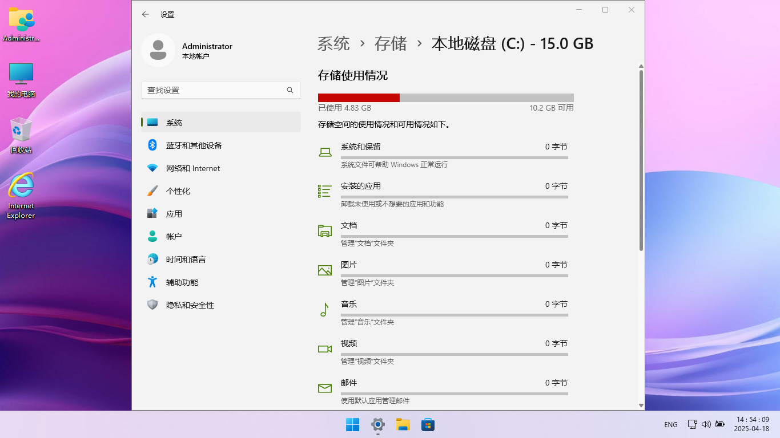780x438 pixels.
Task: Open 隐私和安全性 settings
Action: [221, 305]
